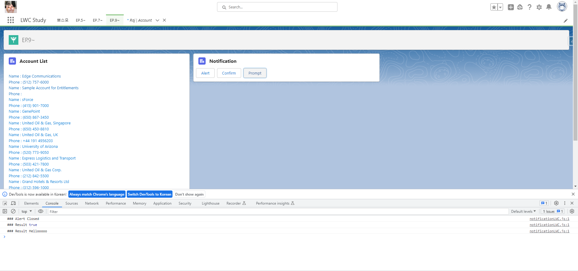
Task: Toggle the live expression eye icon
Action: pos(41,211)
